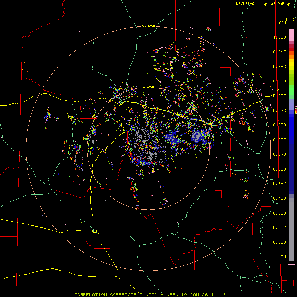
Task: Click the 0.467 legend value
Action: click(280, 184)
